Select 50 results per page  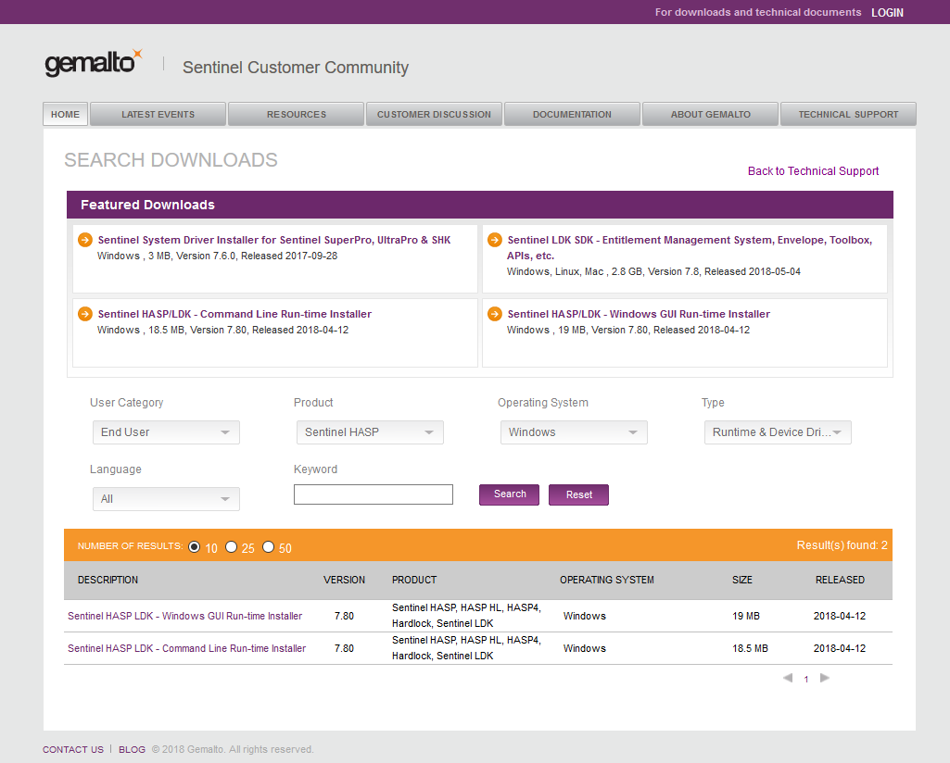[x=268, y=546]
